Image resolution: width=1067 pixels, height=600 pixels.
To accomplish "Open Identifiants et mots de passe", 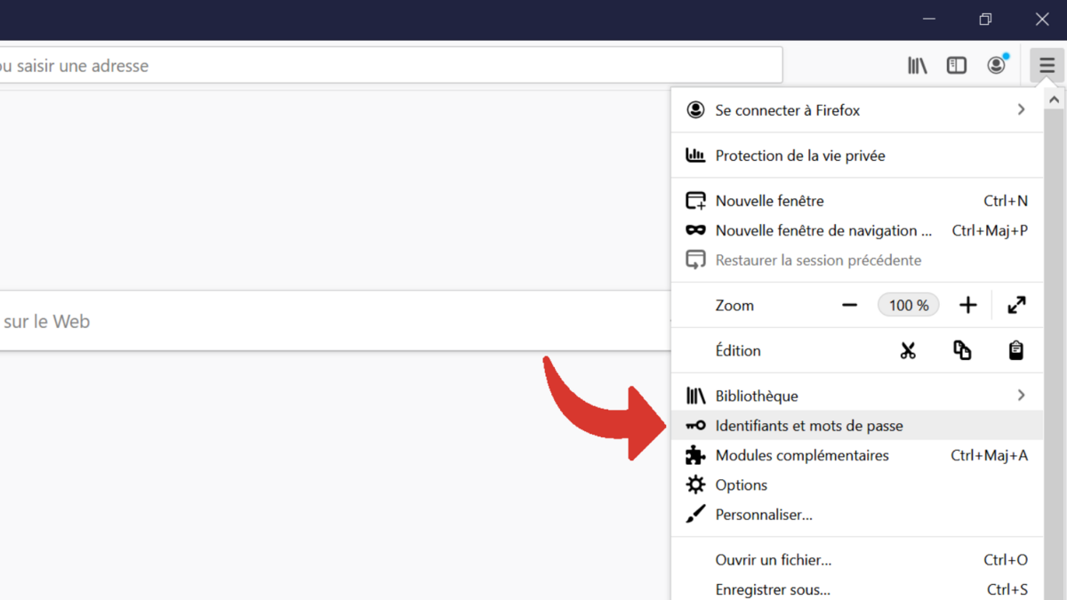I will 857,426.
